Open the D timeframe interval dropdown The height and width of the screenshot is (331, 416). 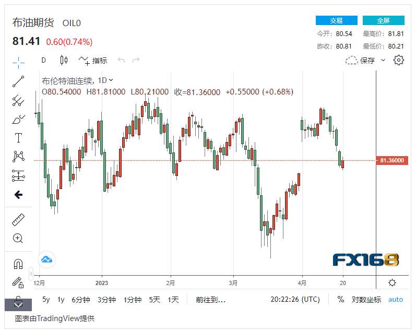(x=44, y=60)
